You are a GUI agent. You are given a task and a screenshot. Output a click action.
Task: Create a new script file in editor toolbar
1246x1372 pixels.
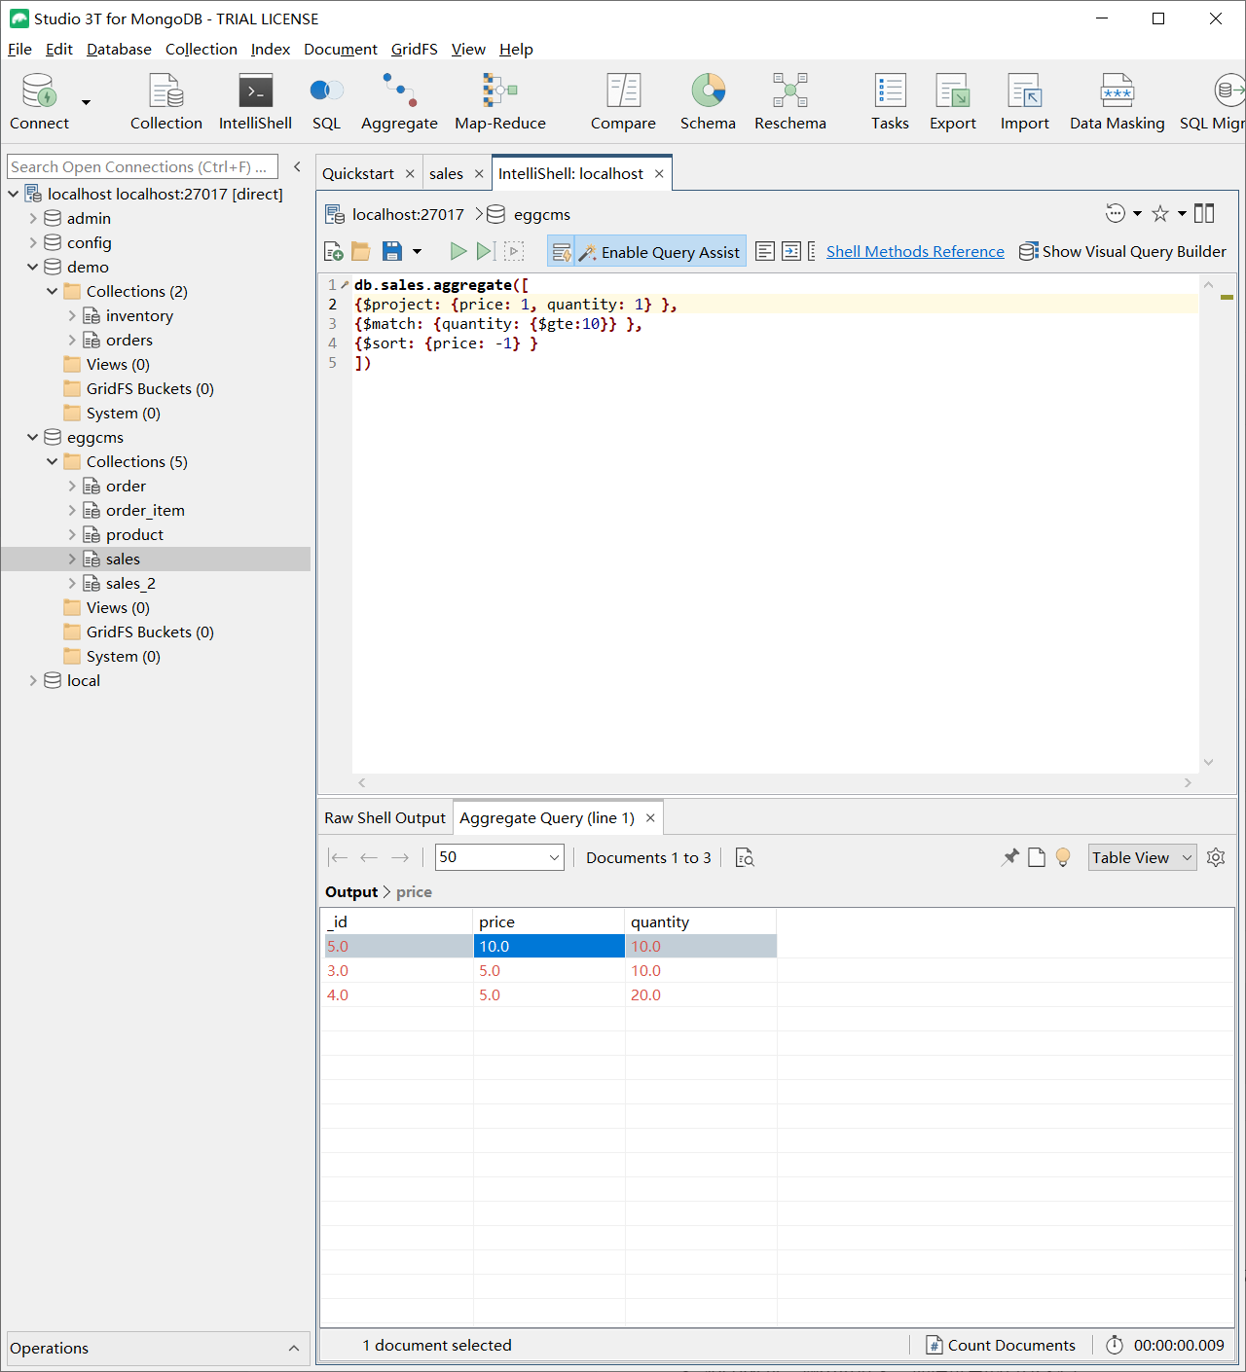[333, 252]
